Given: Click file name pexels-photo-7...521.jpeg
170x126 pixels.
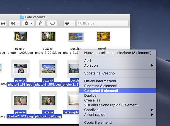Looking at the screenshot, I should pos(20,114).
